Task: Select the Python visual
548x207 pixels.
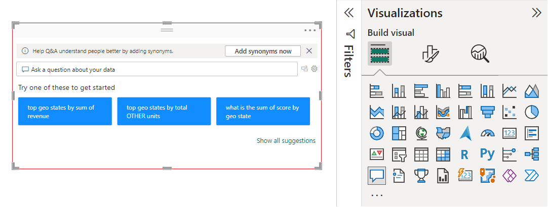Action: [x=487, y=154]
